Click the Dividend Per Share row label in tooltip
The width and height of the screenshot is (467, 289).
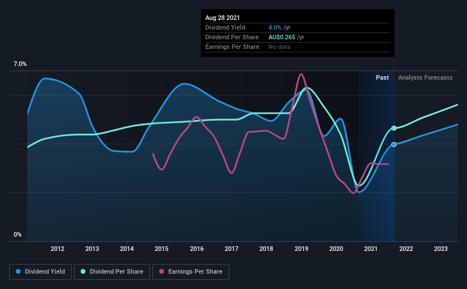[x=232, y=37]
